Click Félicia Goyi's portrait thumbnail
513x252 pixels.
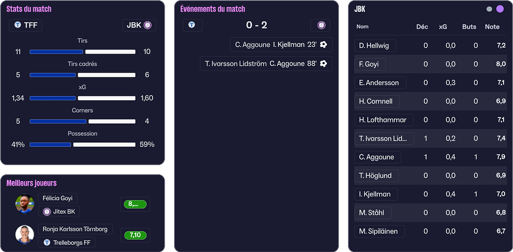click(x=25, y=204)
